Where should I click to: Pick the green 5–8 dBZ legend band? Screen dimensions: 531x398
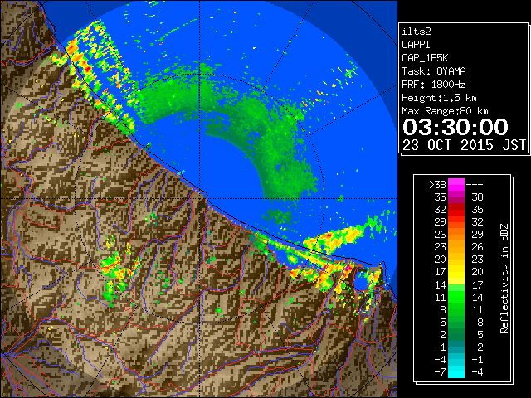point(455,322)
